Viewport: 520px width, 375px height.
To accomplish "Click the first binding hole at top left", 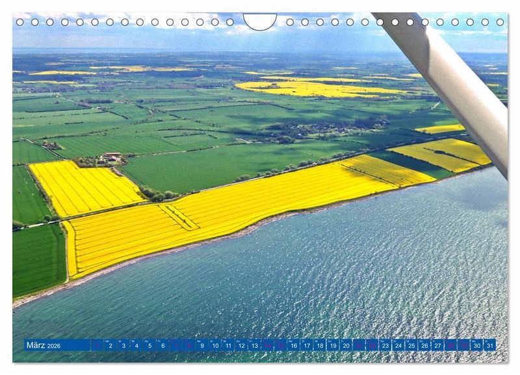I will [x=19, y=22].
